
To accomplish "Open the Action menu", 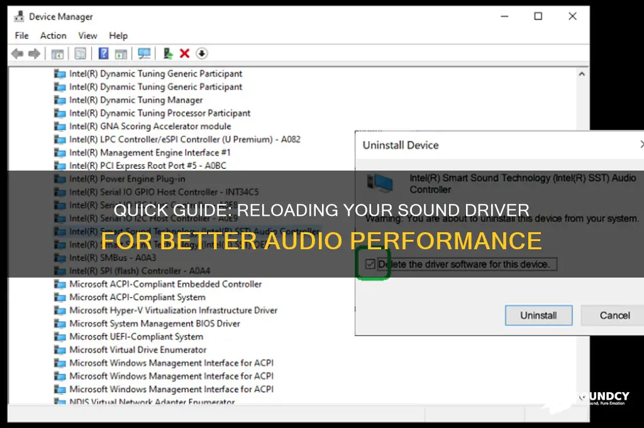I will coord(53,36).
